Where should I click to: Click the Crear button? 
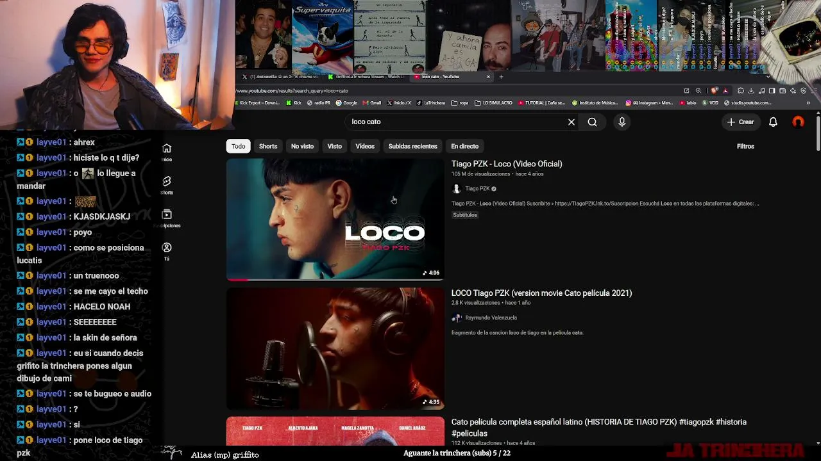pyautogui.click(x=741, y=122)
